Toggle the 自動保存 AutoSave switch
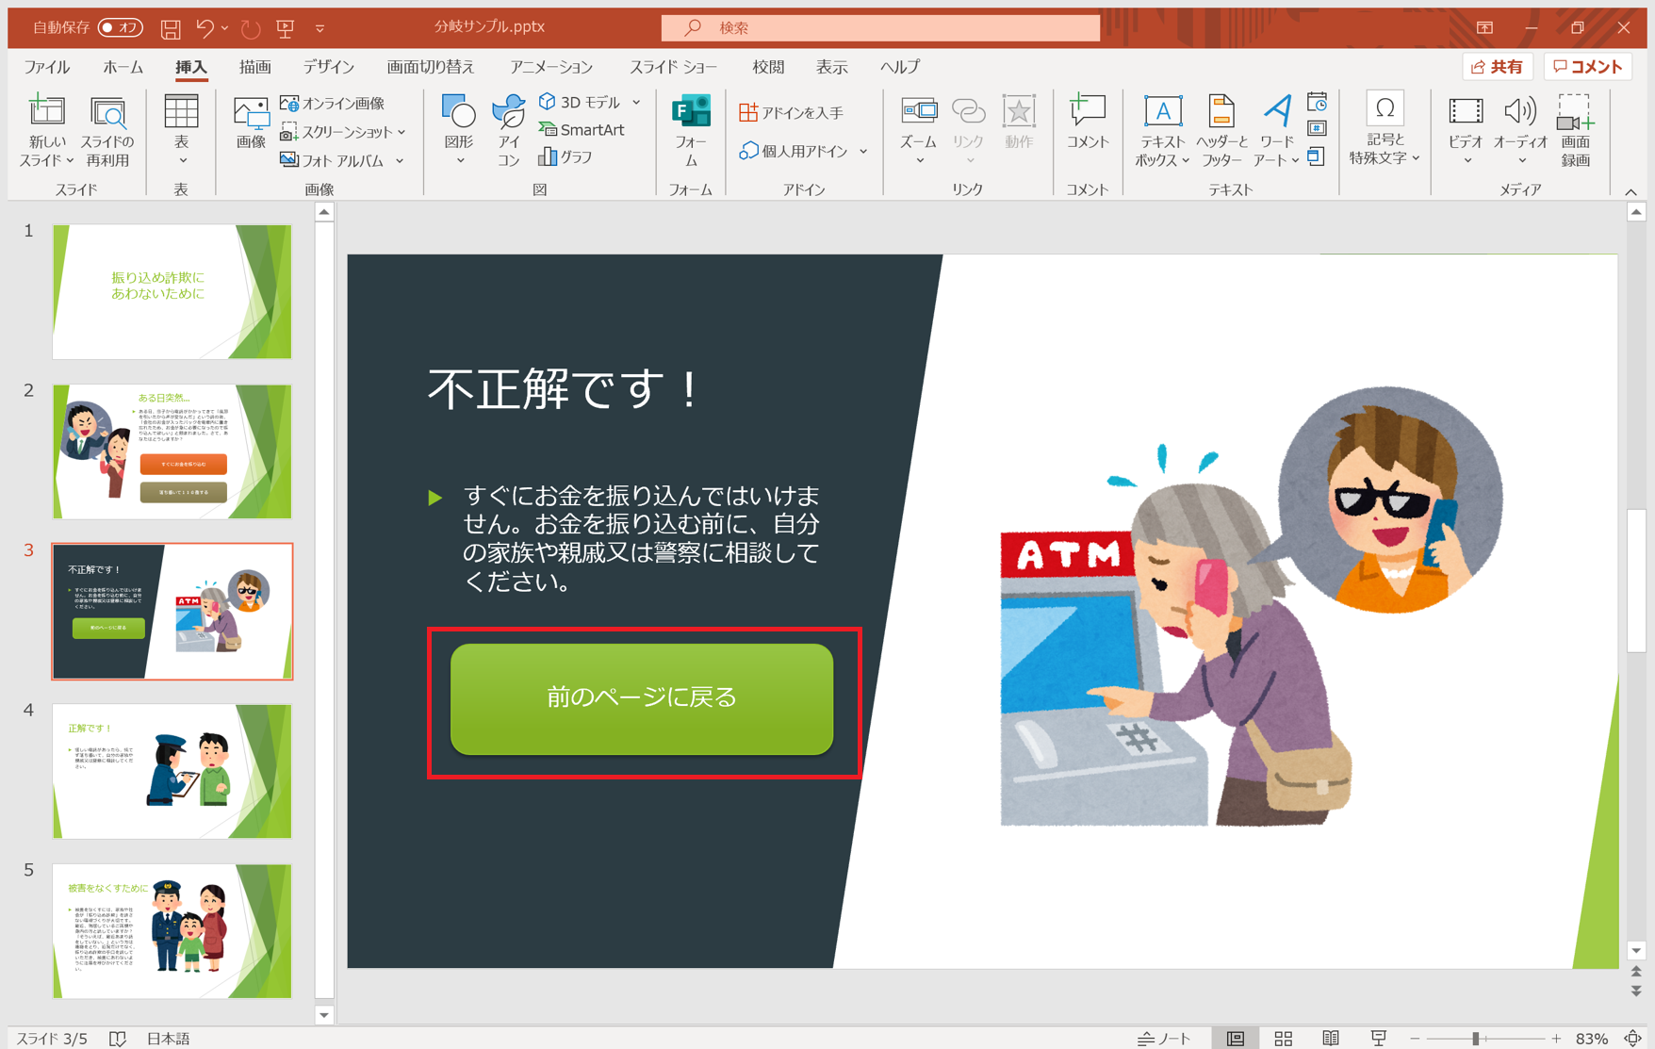Viewport: 1655px width, 1049px height. coord(120,27)
